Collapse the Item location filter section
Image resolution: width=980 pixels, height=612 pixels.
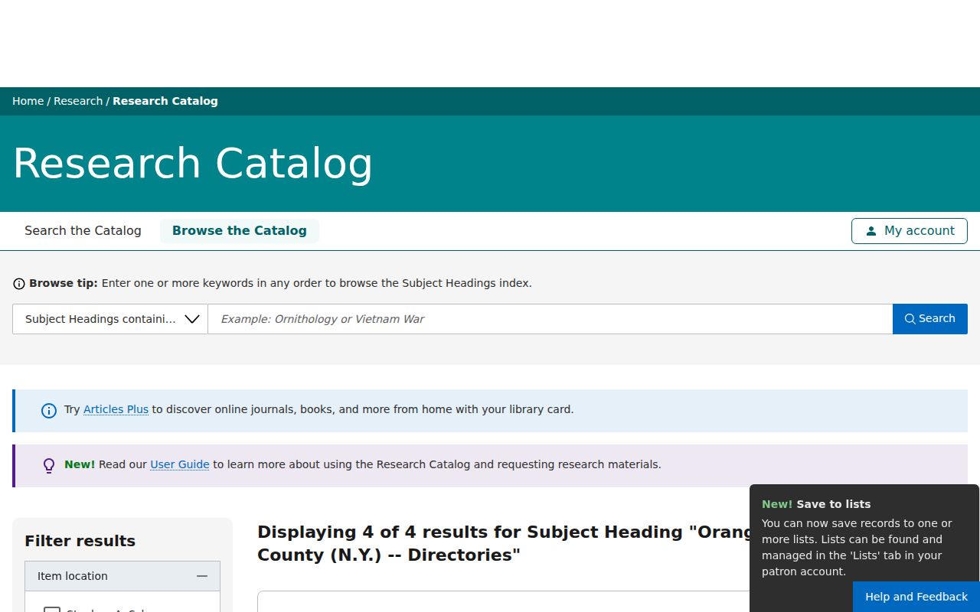click(122, 576)
